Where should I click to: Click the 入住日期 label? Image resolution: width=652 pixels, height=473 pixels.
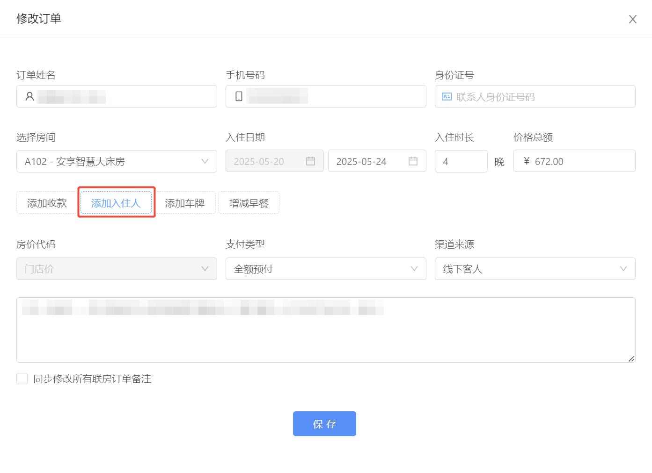pos(245,137)
